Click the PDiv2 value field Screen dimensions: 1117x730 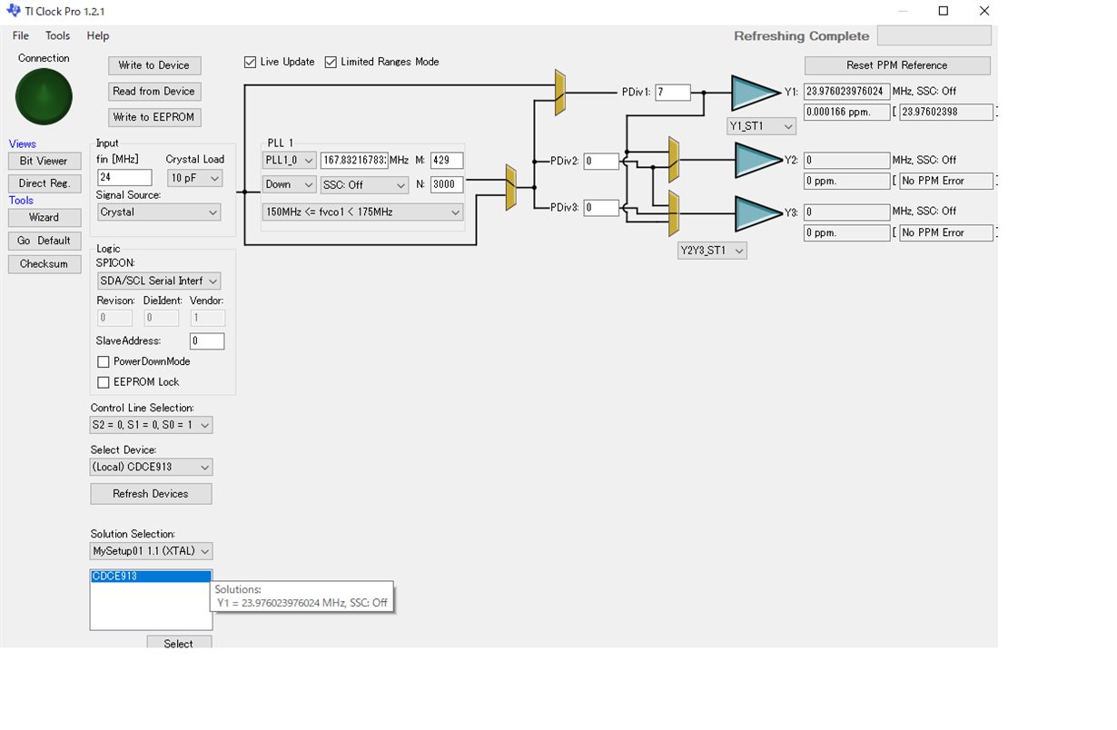tap(601, 162)
